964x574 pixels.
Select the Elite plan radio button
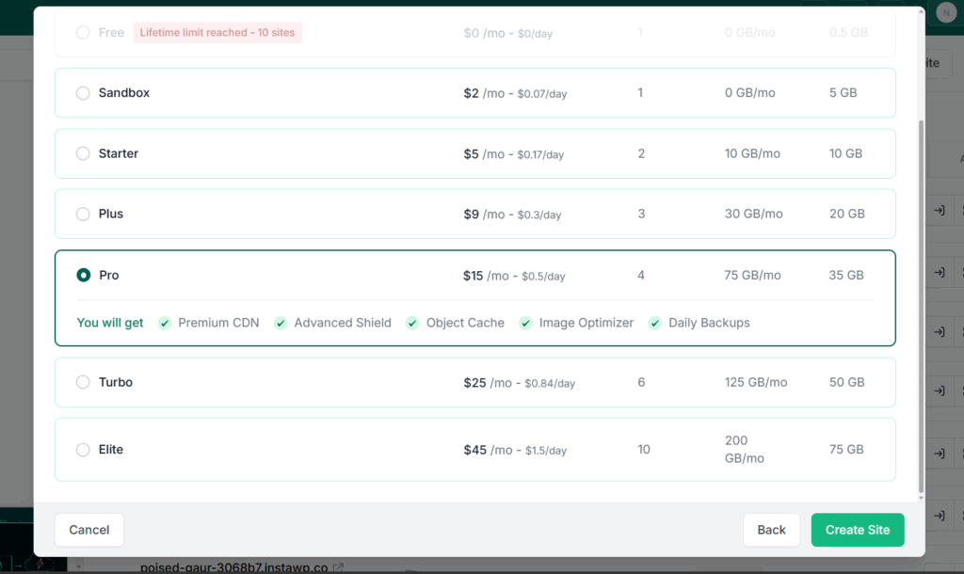(x=83, y=450)
